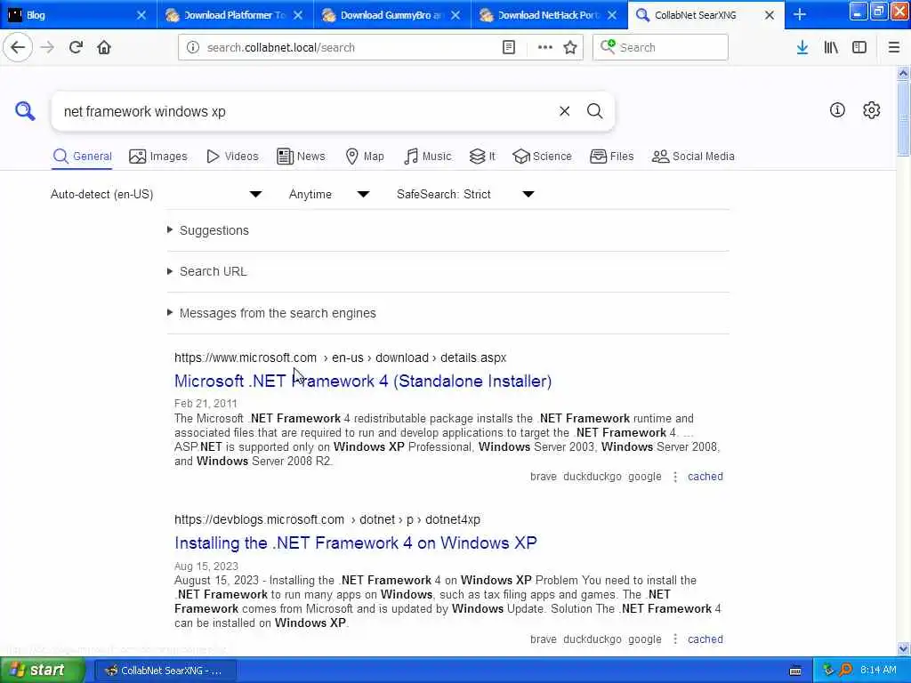911x683 pixels.
Task: Open Installing the .NET Framework 4 on Windows XP
Action: click(x=355, y=543)
